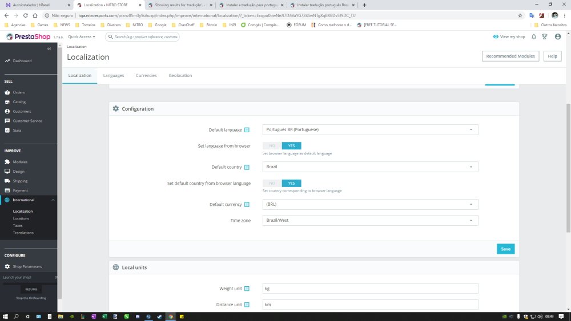Open new browser tab
Image resolution: width=571 pixels, height=321 pixels.
[x=364, y=5]
